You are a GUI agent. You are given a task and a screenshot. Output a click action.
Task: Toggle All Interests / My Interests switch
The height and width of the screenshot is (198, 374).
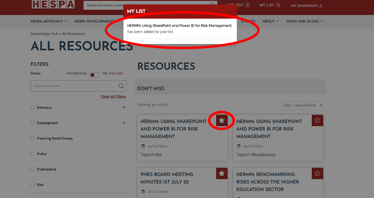click(x=95, y=75)
